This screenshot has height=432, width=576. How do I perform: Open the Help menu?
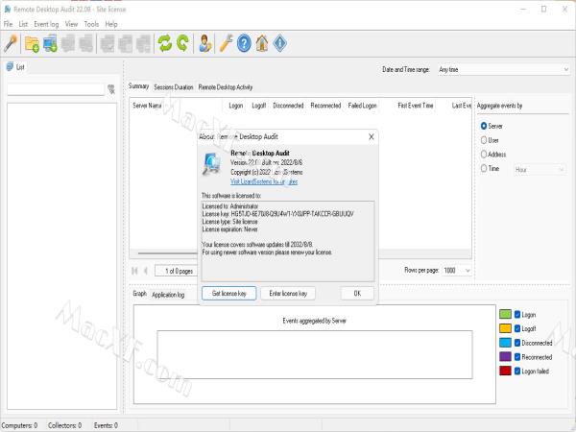click(x=111, y=24)
